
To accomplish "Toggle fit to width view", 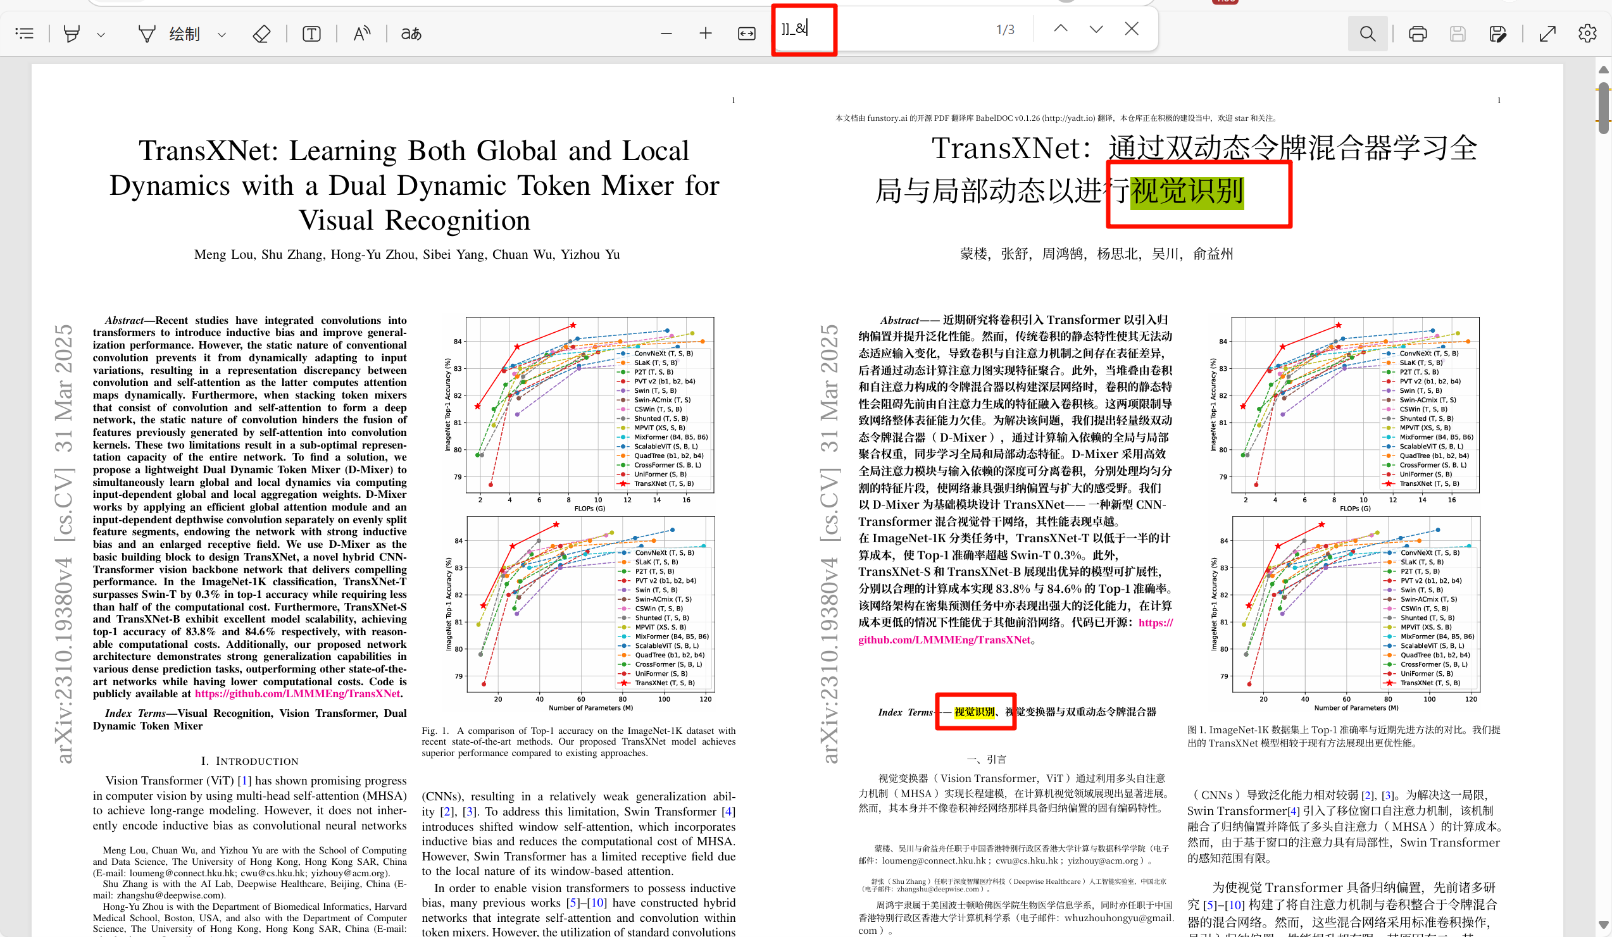I will click(747, 34).
